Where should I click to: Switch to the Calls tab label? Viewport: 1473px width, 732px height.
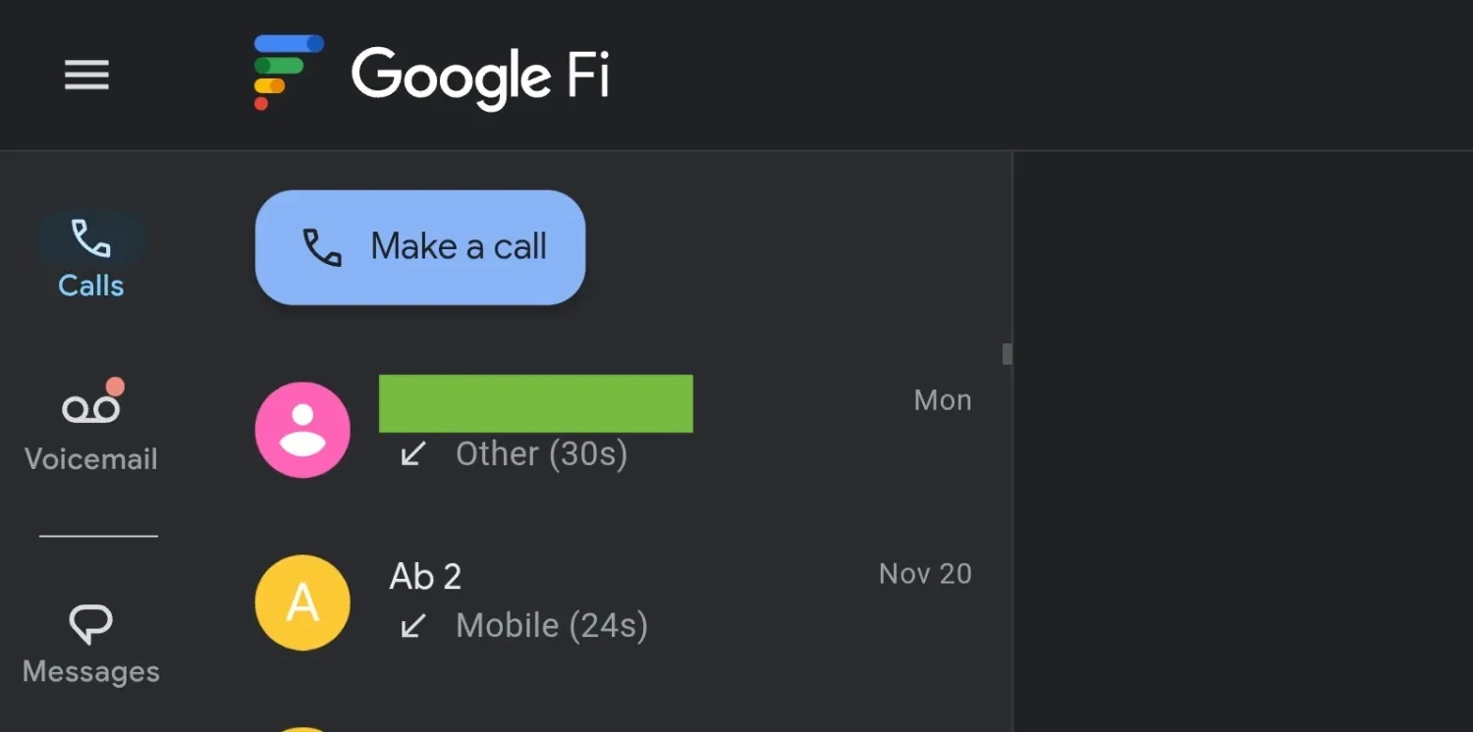[91, 286]
